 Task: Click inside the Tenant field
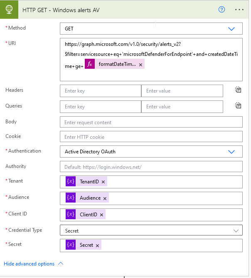151,182
